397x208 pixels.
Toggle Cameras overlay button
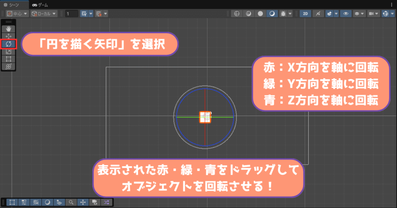click(x=95, y=202)
